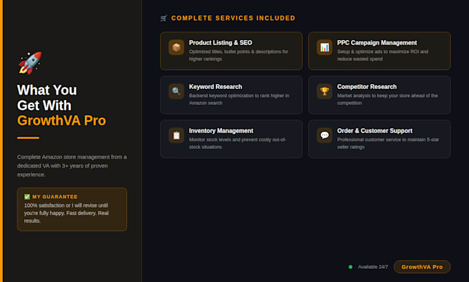This screenshot has height=282, width=469.
Task: Click the Backend keyword optimization description
Action: [x=239, y=99]
